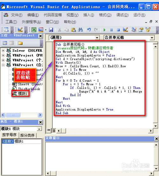Click project tree horizontal scrollbar thumb
This screenshot has height=176, width=159.
pyautogui.click(x=13, y=115)
